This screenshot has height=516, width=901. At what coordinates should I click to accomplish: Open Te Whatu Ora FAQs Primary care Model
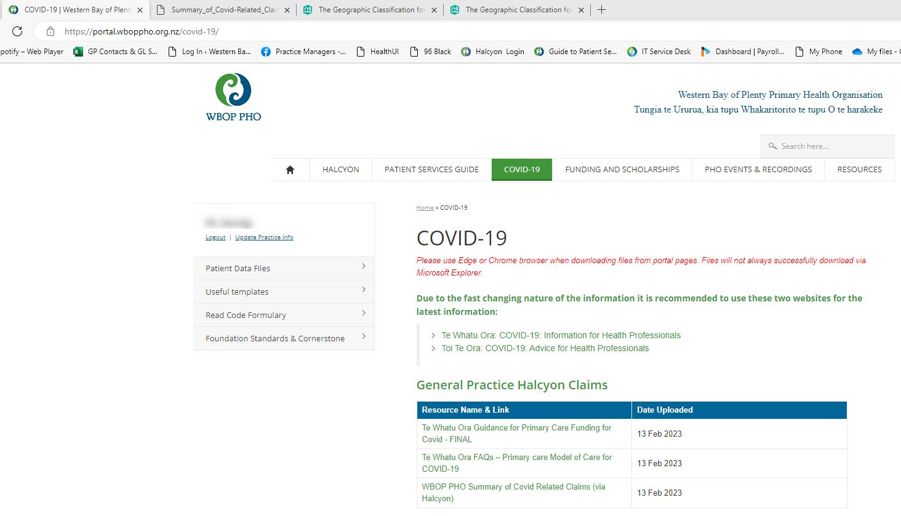tap(516, 463)
